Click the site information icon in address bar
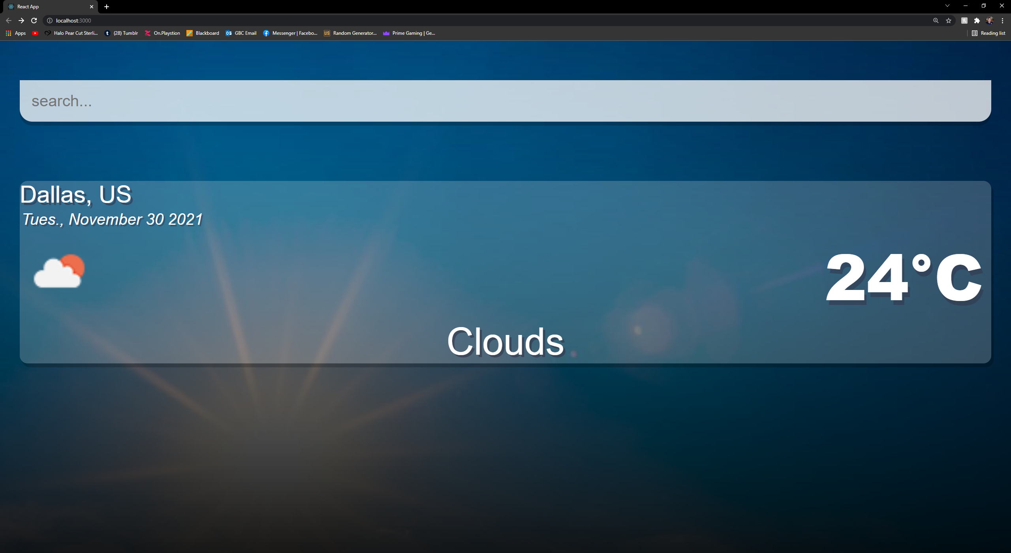This screenshot has width=1011, height=553. (50, 21)
